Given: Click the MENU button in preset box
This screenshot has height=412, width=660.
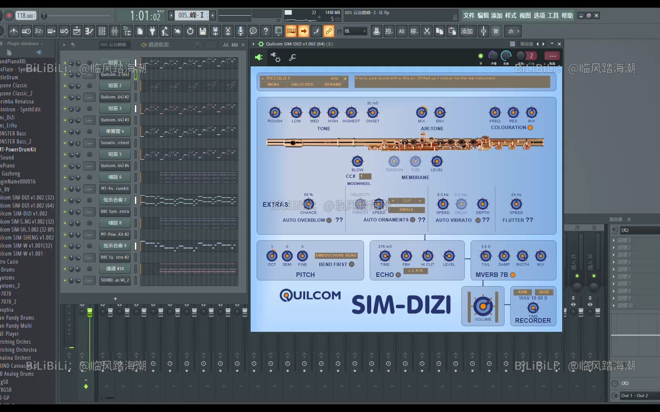Looking at the screenshot, I should click(273, 85).
